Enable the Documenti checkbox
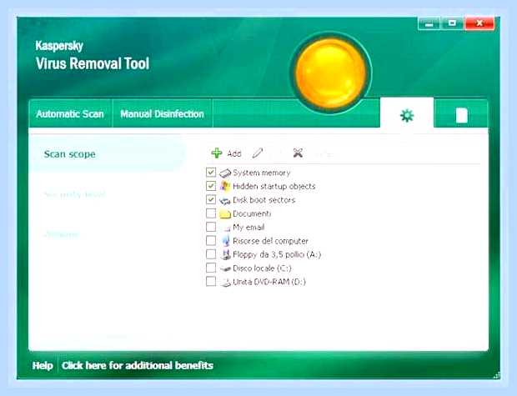 click(211, 213)
